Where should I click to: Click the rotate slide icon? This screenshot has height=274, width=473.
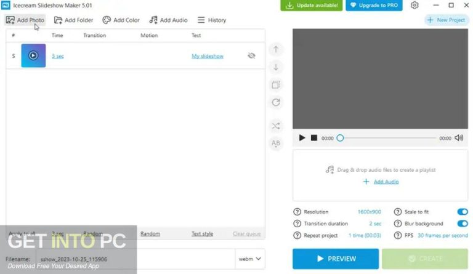click(276, 102)
